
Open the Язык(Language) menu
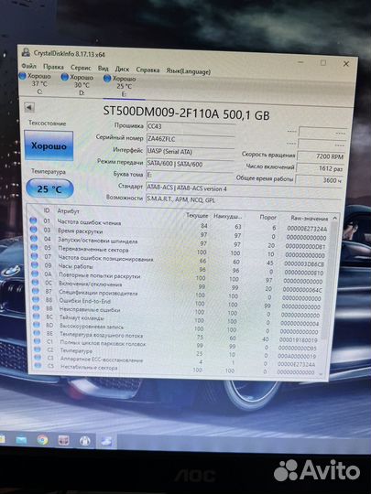point(188,71)
